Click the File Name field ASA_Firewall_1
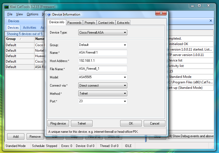The width and height of the screenshot is (219, 153). pos(103,69)
